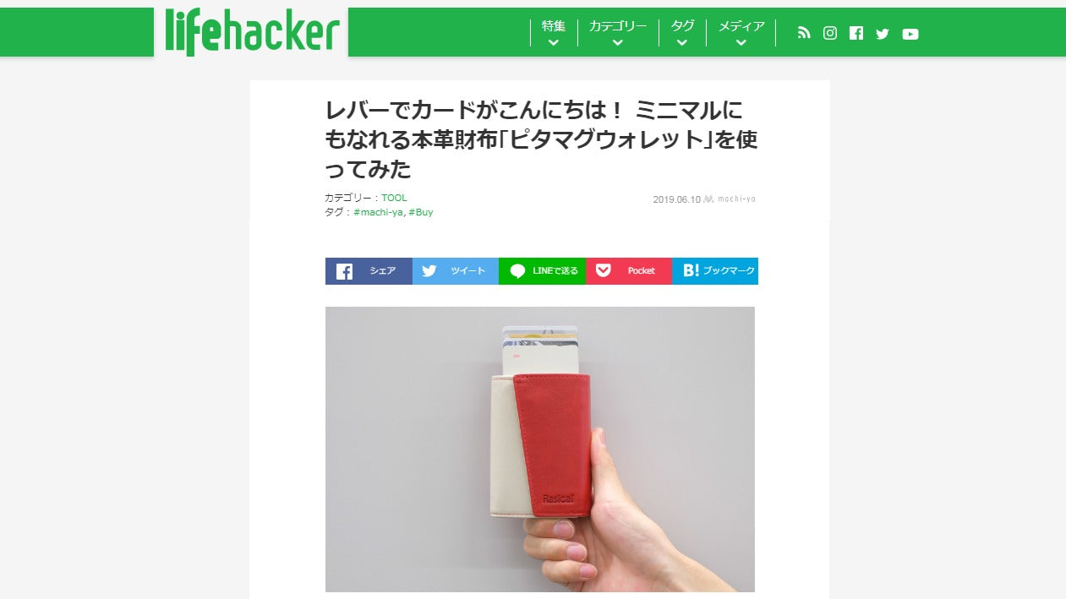The width and height of the screenshot is (1066, 599).
Task: Follow the #machi-ya tag link
Action: coord(378,212)
